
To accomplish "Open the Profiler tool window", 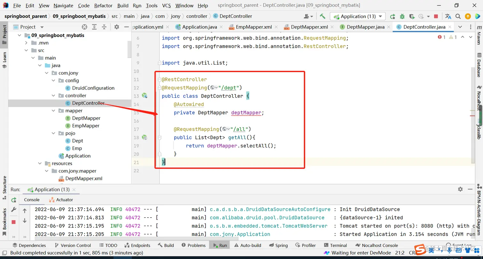I will [305, 245].
